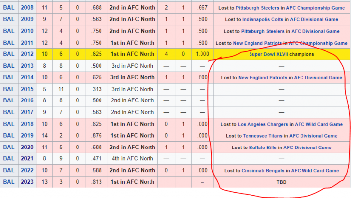Open the 2012 season link
351x198 pixels.
27,54
